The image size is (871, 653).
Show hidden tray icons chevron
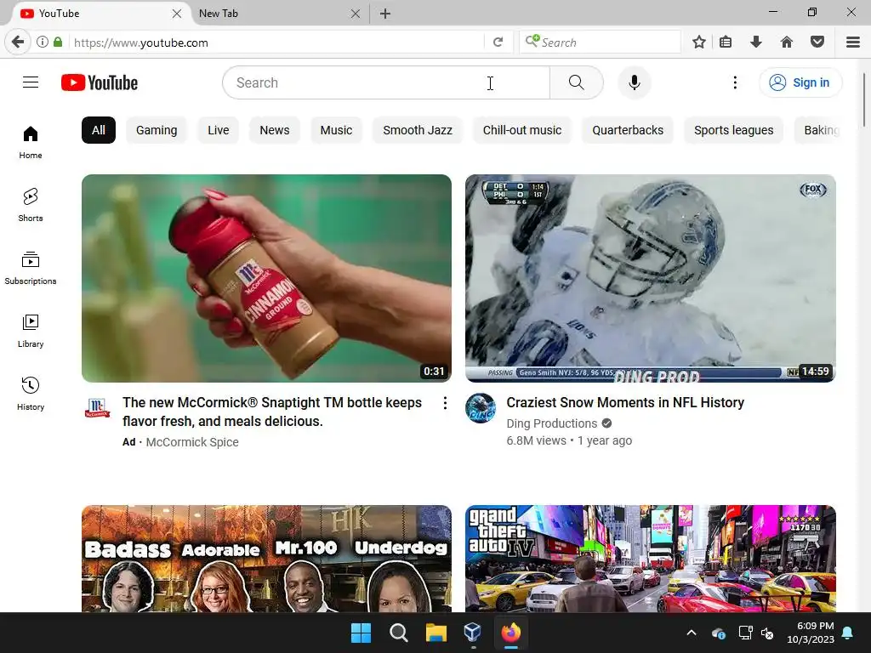(692, 633)
